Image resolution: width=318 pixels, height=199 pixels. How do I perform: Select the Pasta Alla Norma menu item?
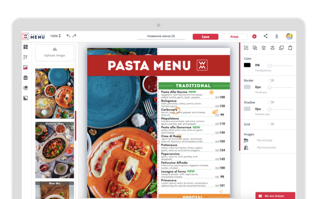pos(193,95)
